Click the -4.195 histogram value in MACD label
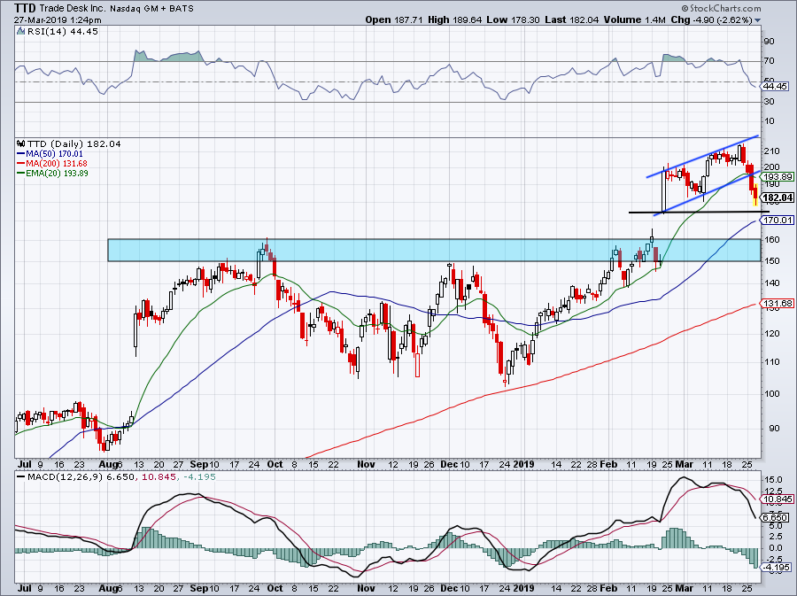The image size is (797, 596). [x=198, y=477]
